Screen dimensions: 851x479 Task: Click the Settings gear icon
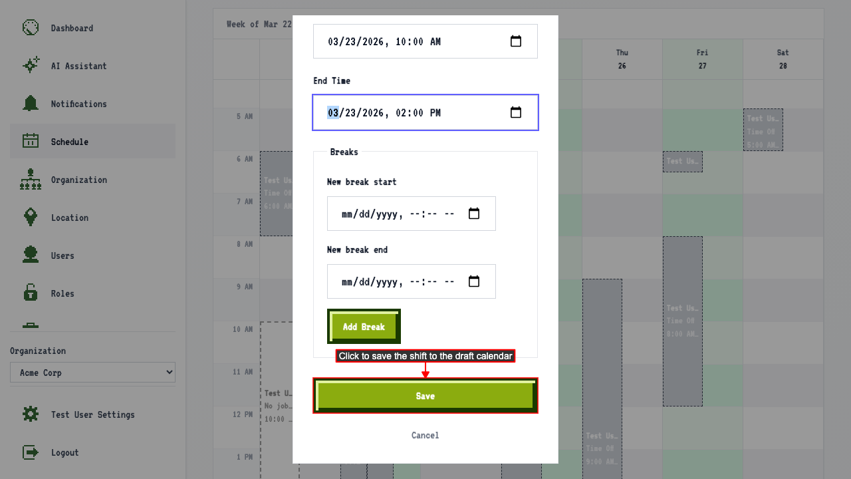pos(31,414)
